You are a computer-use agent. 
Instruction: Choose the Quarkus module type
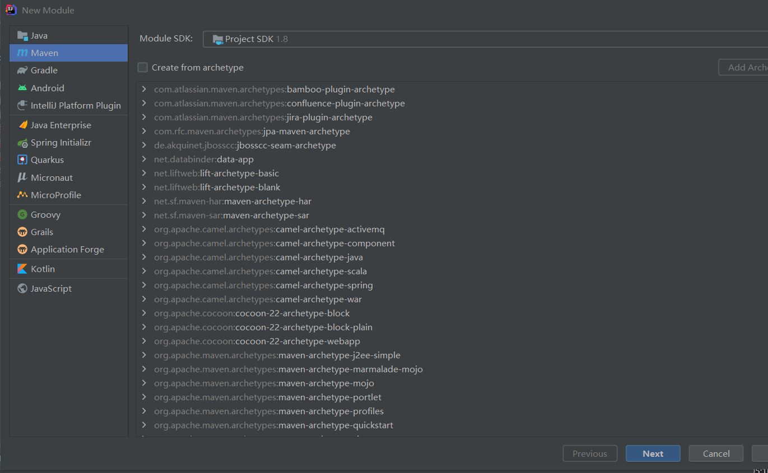click(x=68, y=160)
